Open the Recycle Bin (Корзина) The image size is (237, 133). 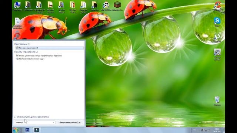[217, 101]
